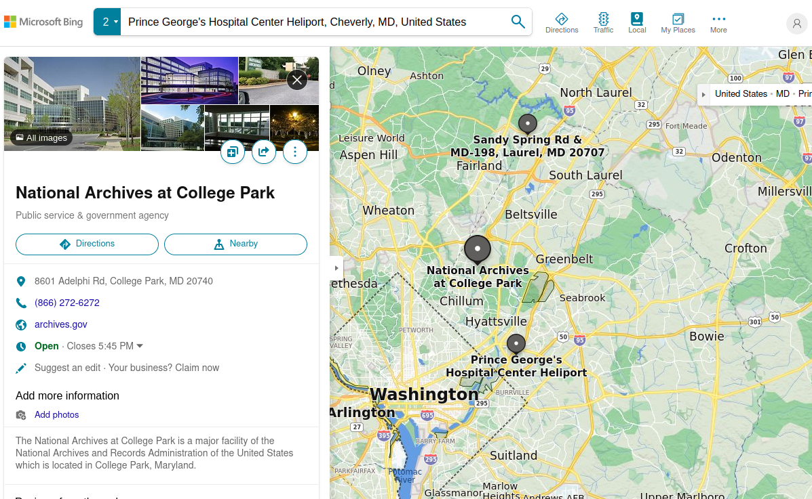Select the address 8601 Adelphi Rd
Image resolution: width=812 pixels, height=499 pixels.
click(123, 281)
